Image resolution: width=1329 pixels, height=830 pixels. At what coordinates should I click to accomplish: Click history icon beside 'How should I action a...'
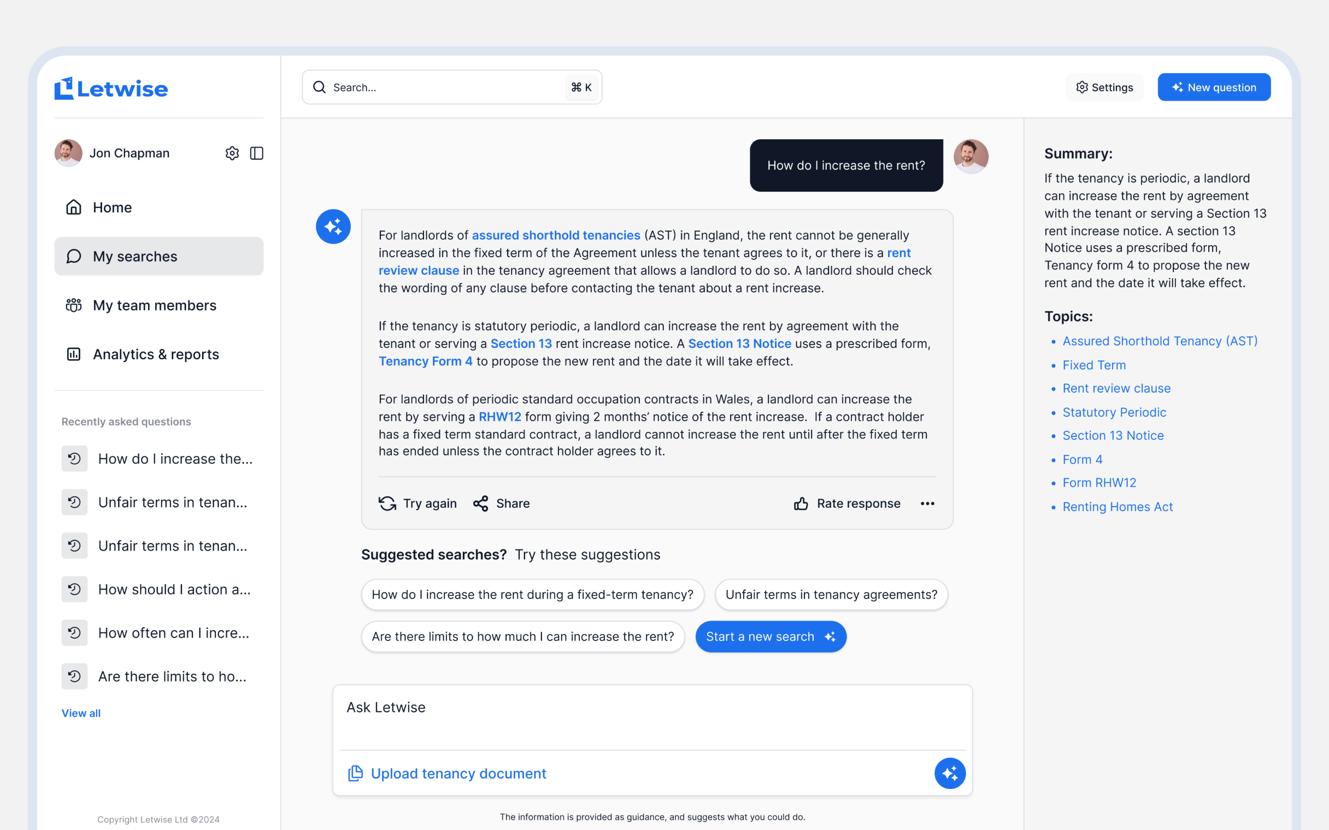click(74, 589)
